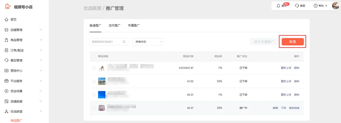The width and height of the screenshot is (341, 123).
Task: Click the 售后管理 headset icon in the sidebar
Action: (7, 60)
